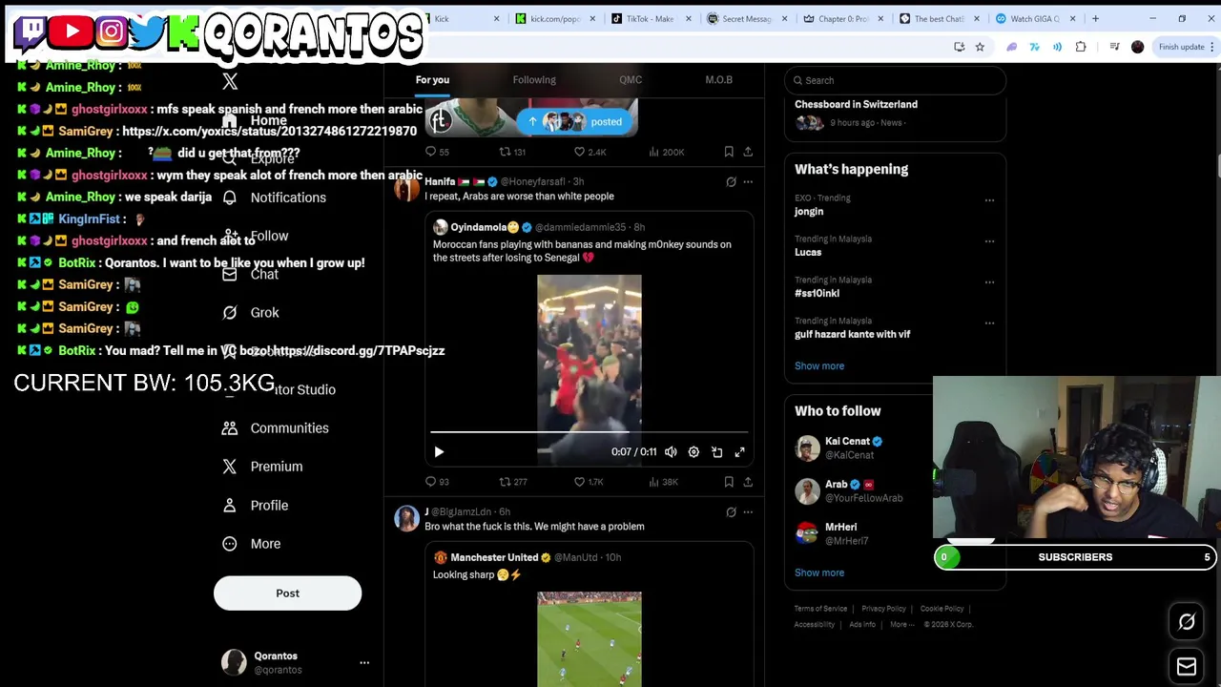Open Premium in the sidebar
1221x687 pixels.
(x=262, y=467)
